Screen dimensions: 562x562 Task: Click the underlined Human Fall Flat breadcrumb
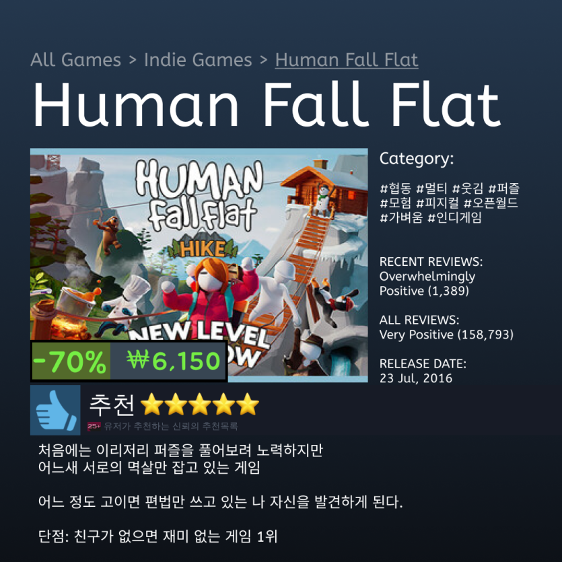point(347,59)
